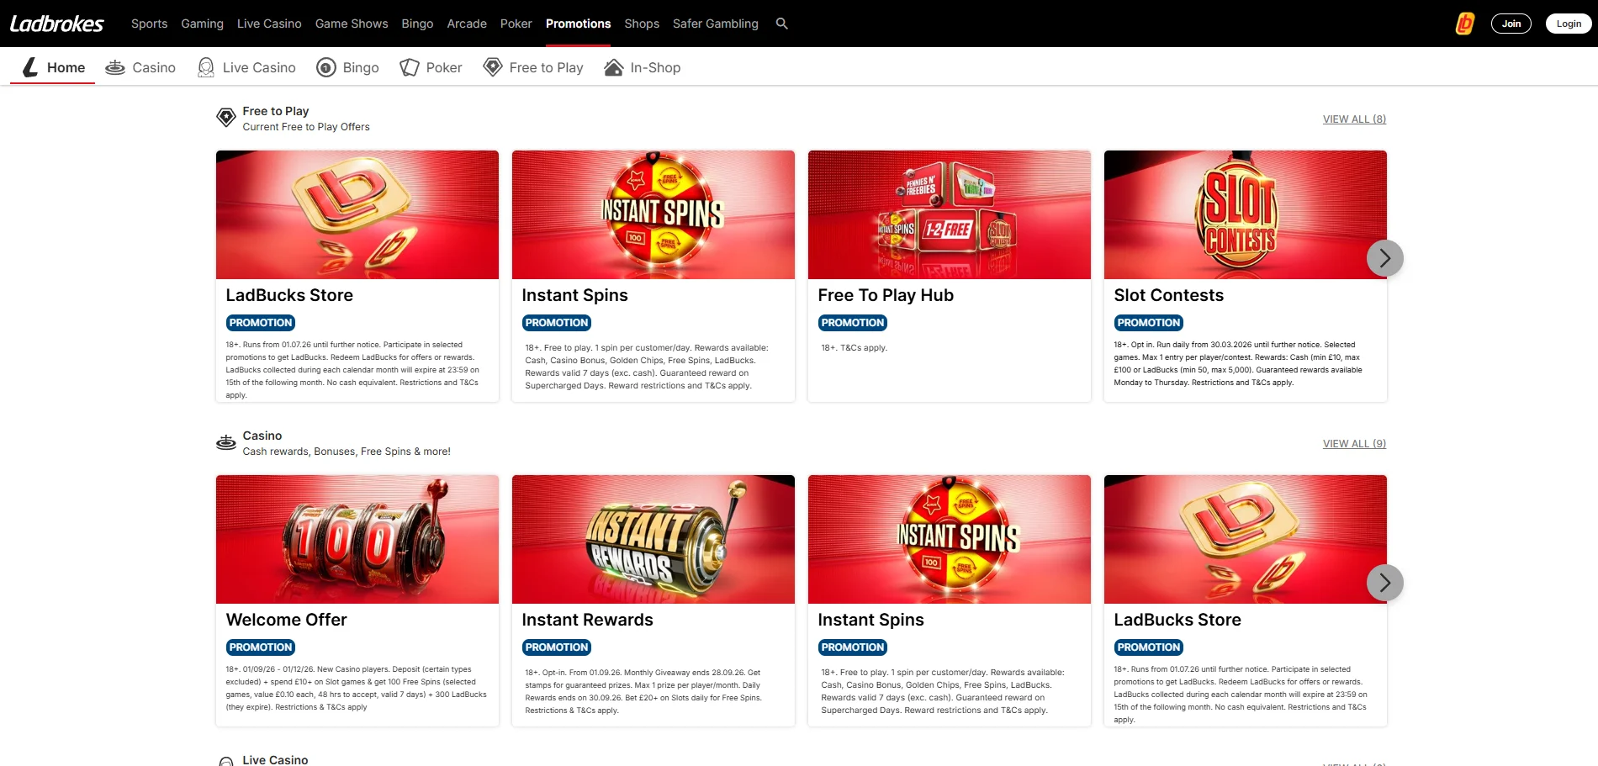Open Instant Spins image in Free to Play
This screenshot has width=1598, height=766.
653,214
